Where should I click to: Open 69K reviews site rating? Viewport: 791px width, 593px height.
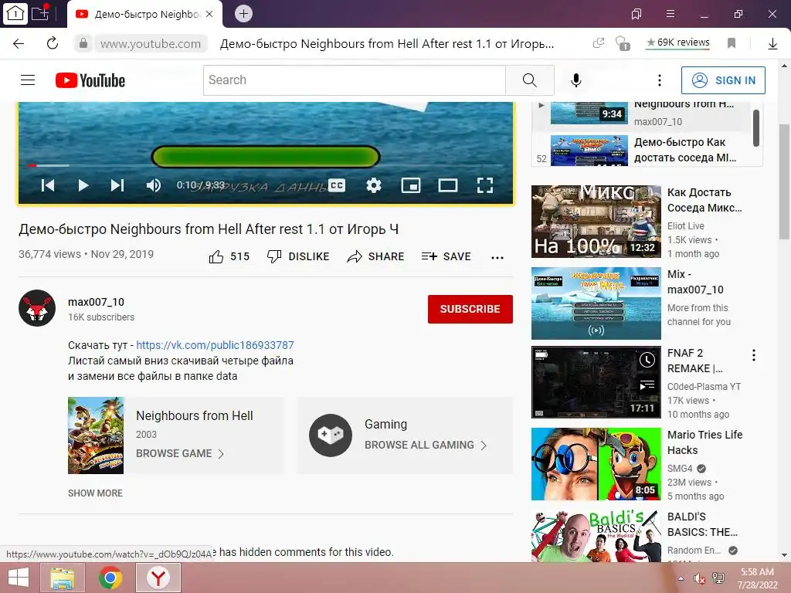[x=678, y=42]
